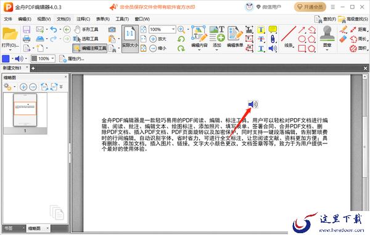Viewport: 370px width, 235px height.
Task: Select the line (线条) drawing tool
Action: coord(289,36)
